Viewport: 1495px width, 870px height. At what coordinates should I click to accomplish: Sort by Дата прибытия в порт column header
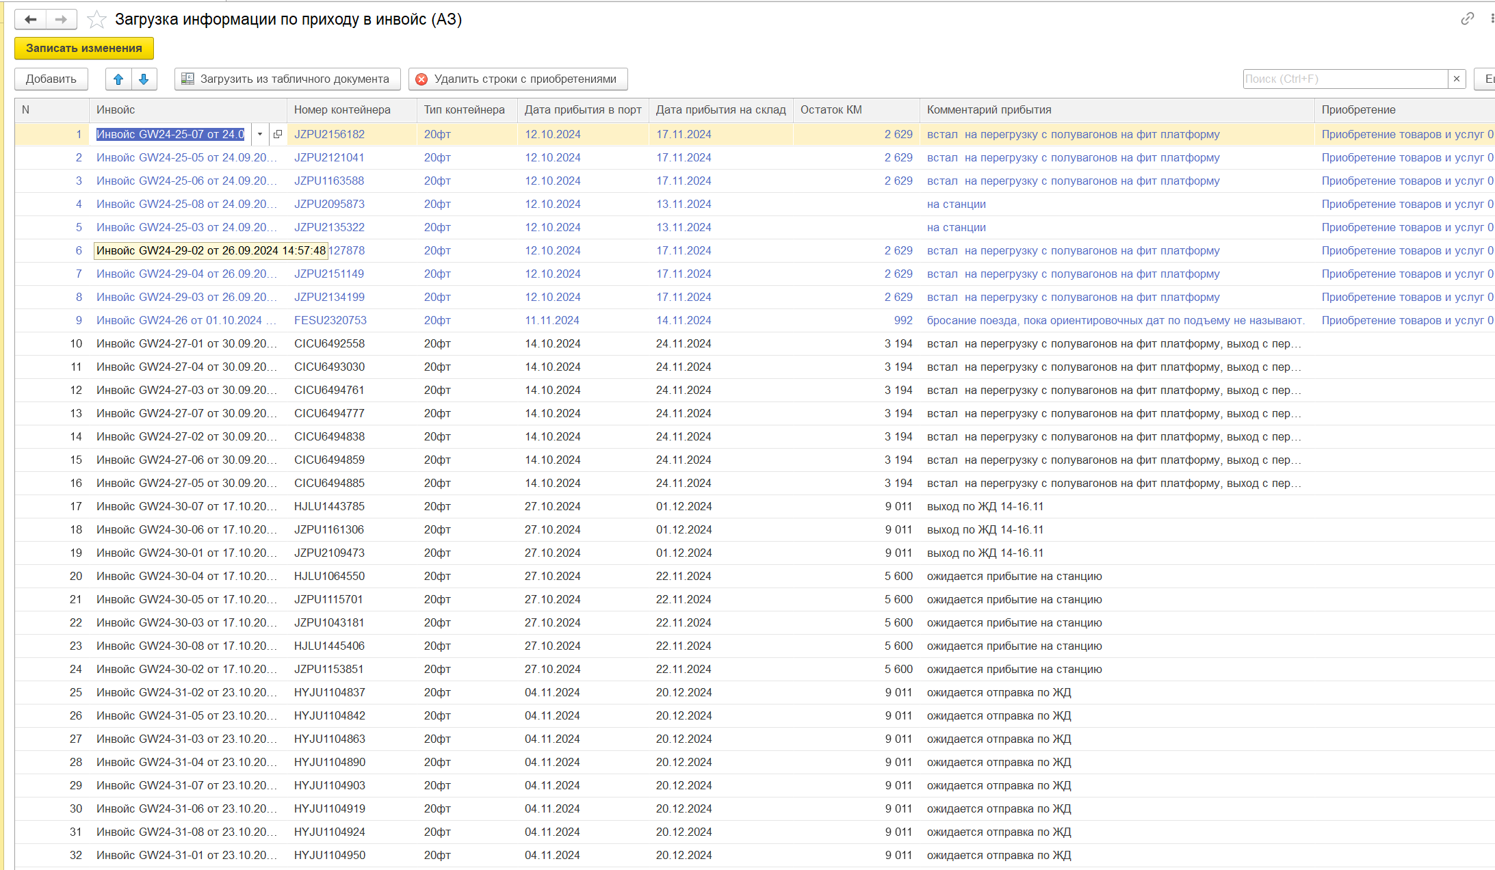coord(583,110)
